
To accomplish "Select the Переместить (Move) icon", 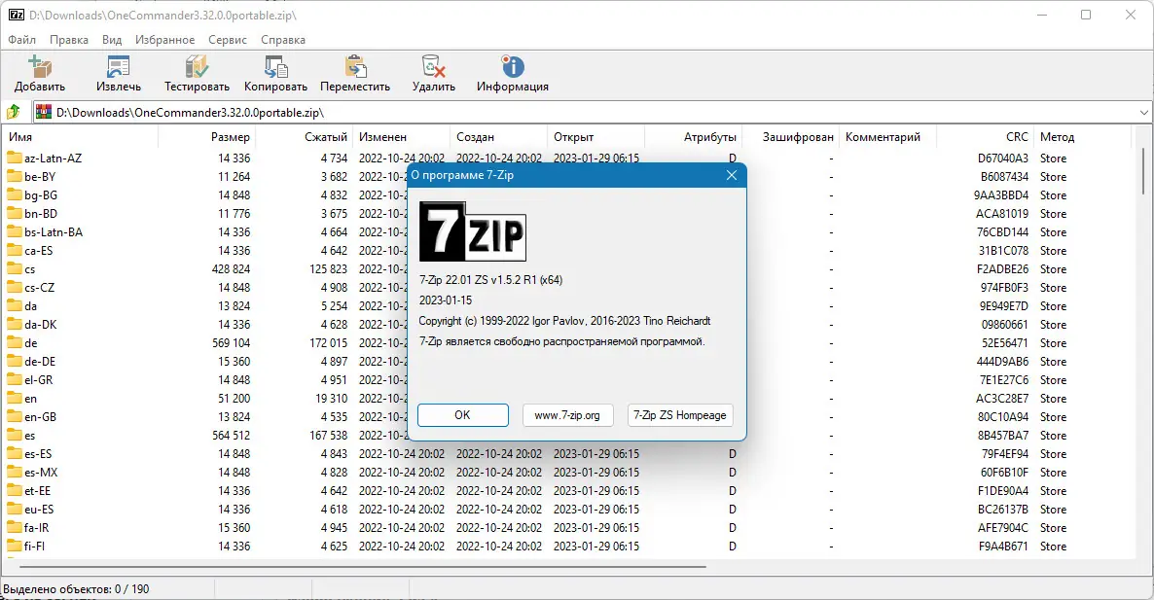I will pyautogui.click(x=354, y=68).
